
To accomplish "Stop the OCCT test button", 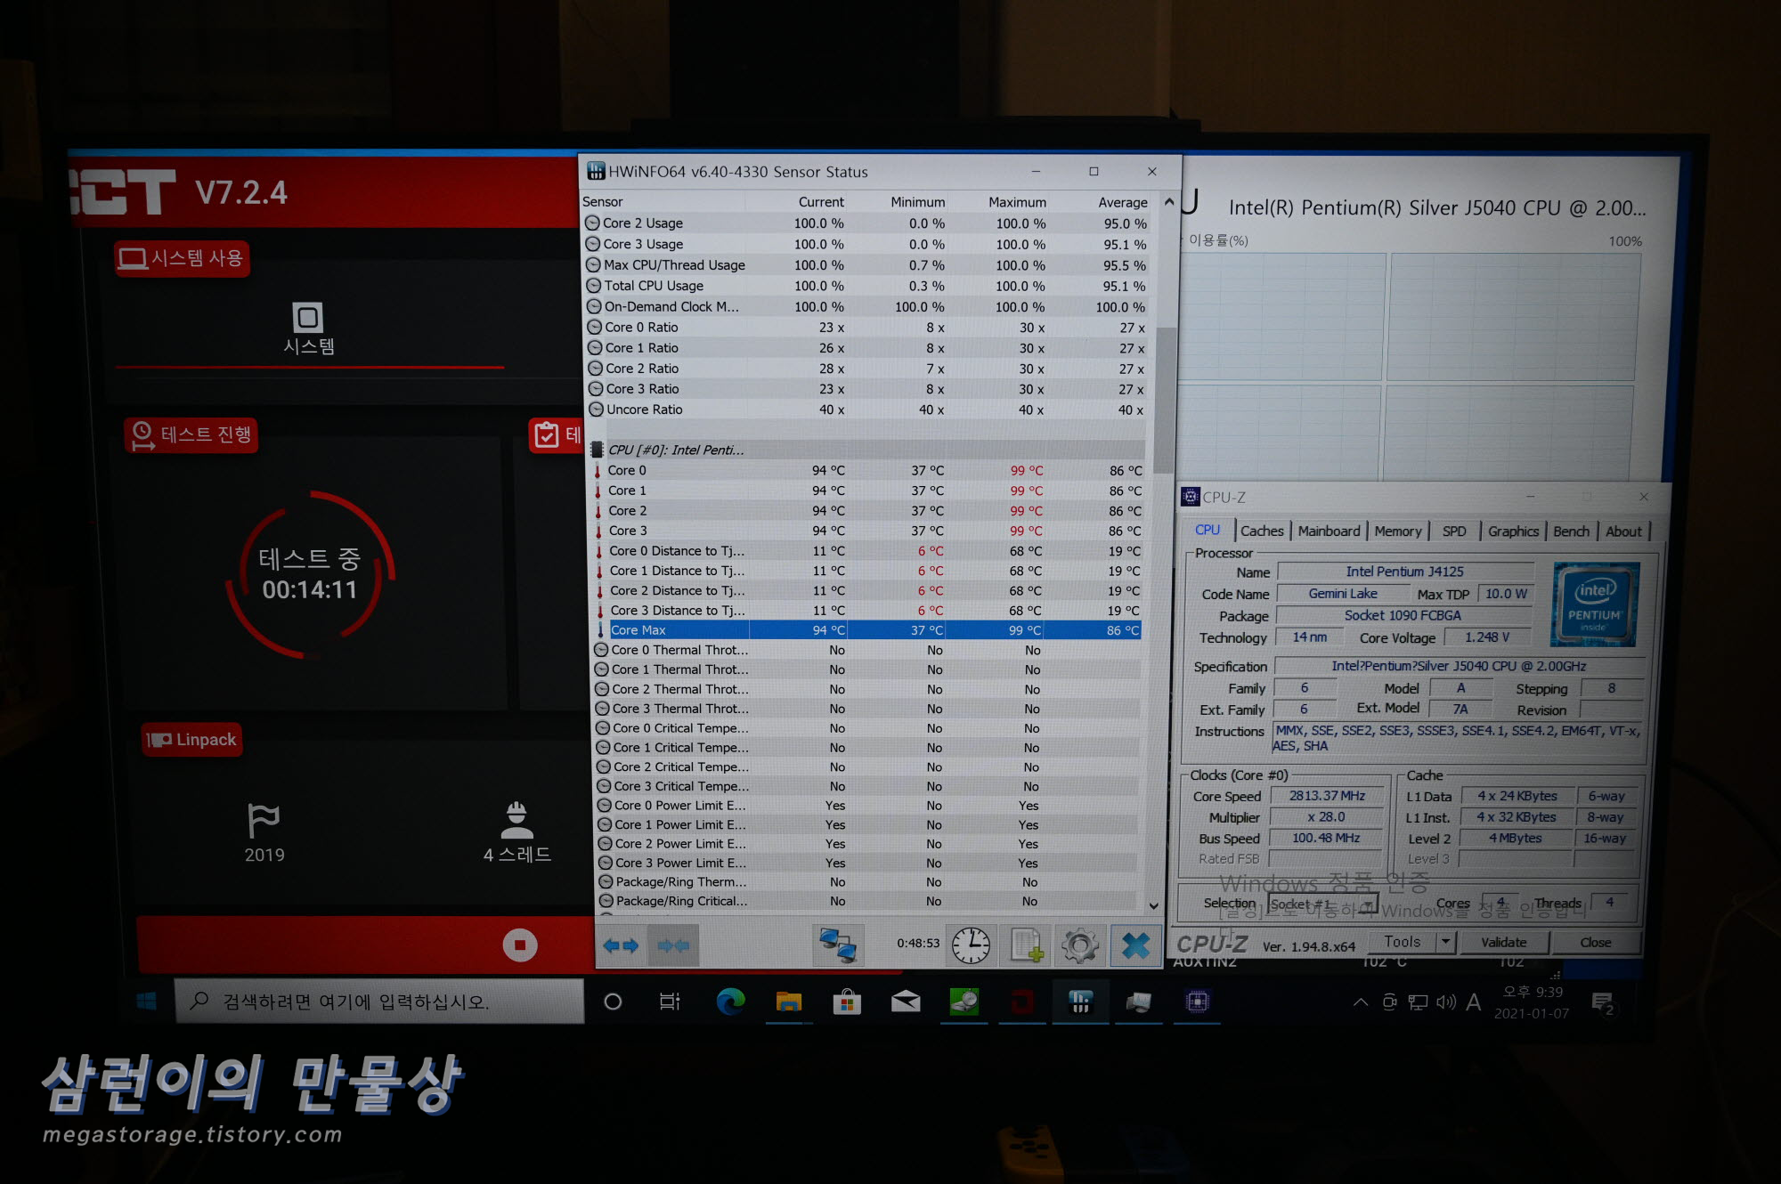I will (520, 945).
